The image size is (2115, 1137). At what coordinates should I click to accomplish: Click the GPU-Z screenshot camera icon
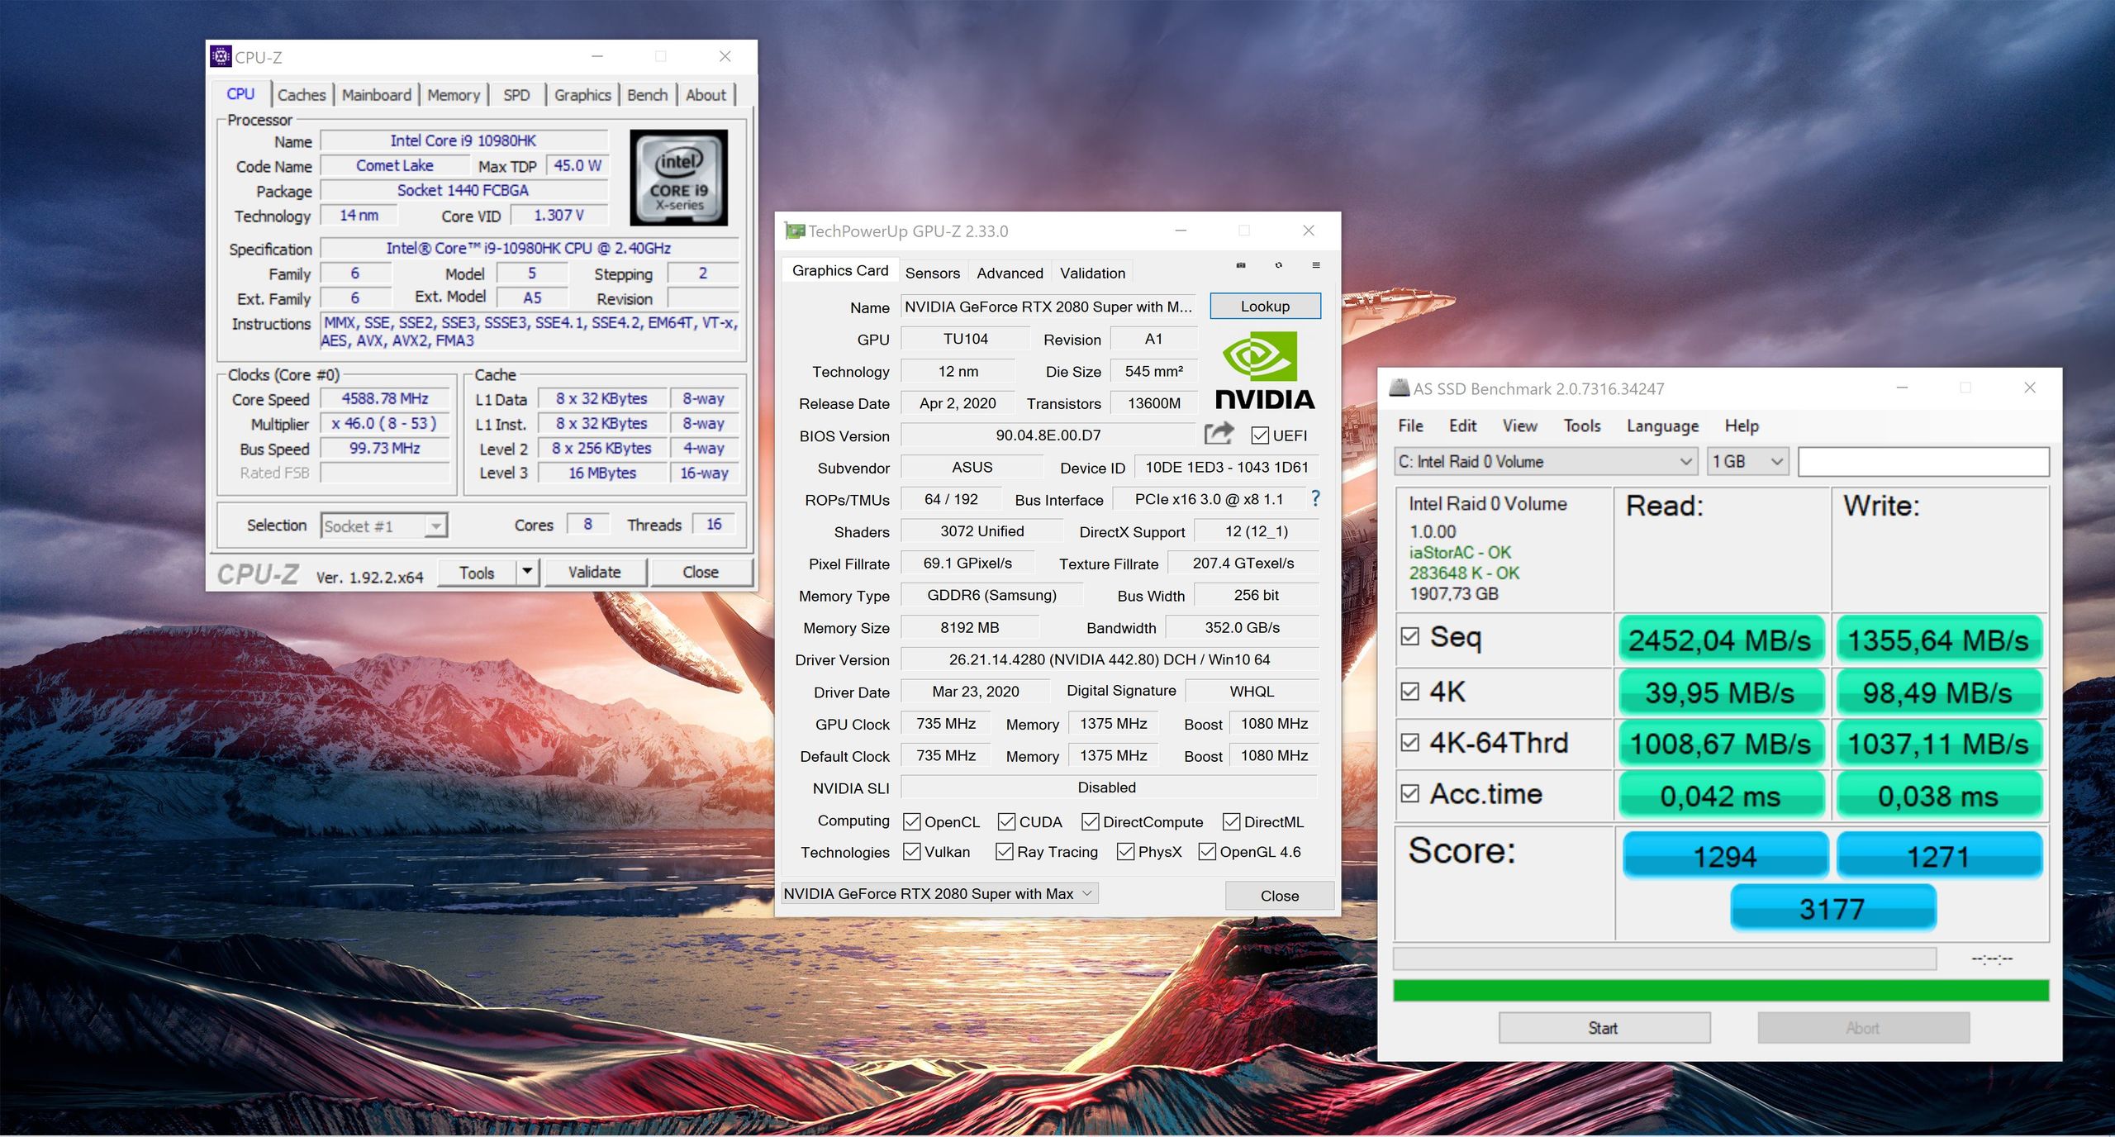pos(1240,265)
